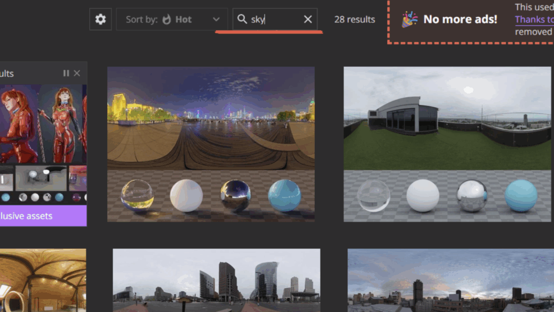Click the flame icon beside Hot
554x312 pixels.
[x=167, y=19]
